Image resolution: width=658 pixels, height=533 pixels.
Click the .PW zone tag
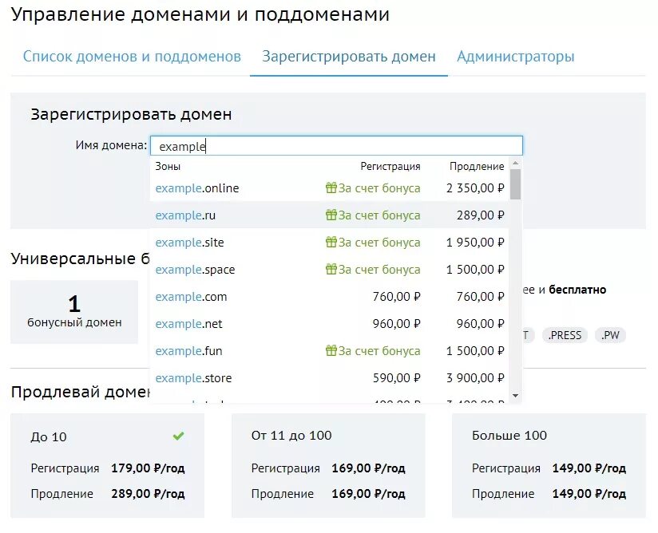(x=610, y=335)
